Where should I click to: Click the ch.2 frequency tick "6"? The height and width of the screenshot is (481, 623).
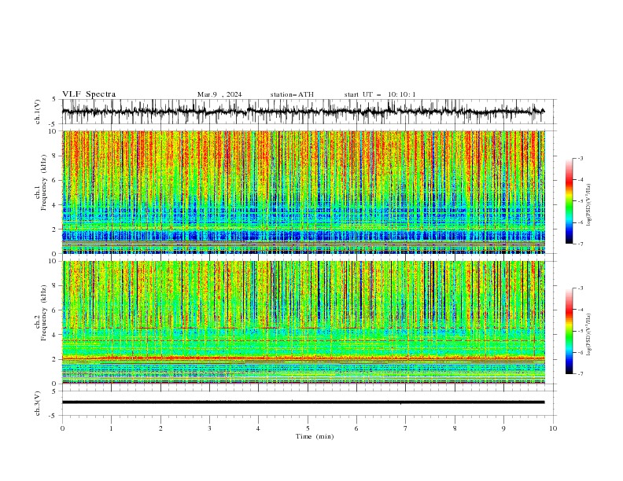click(x=55, y=310)
